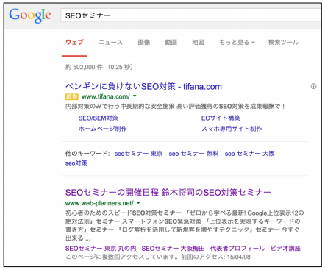
Task: Click related keyword seoセミナー 東京
Action: click(138, 154)
